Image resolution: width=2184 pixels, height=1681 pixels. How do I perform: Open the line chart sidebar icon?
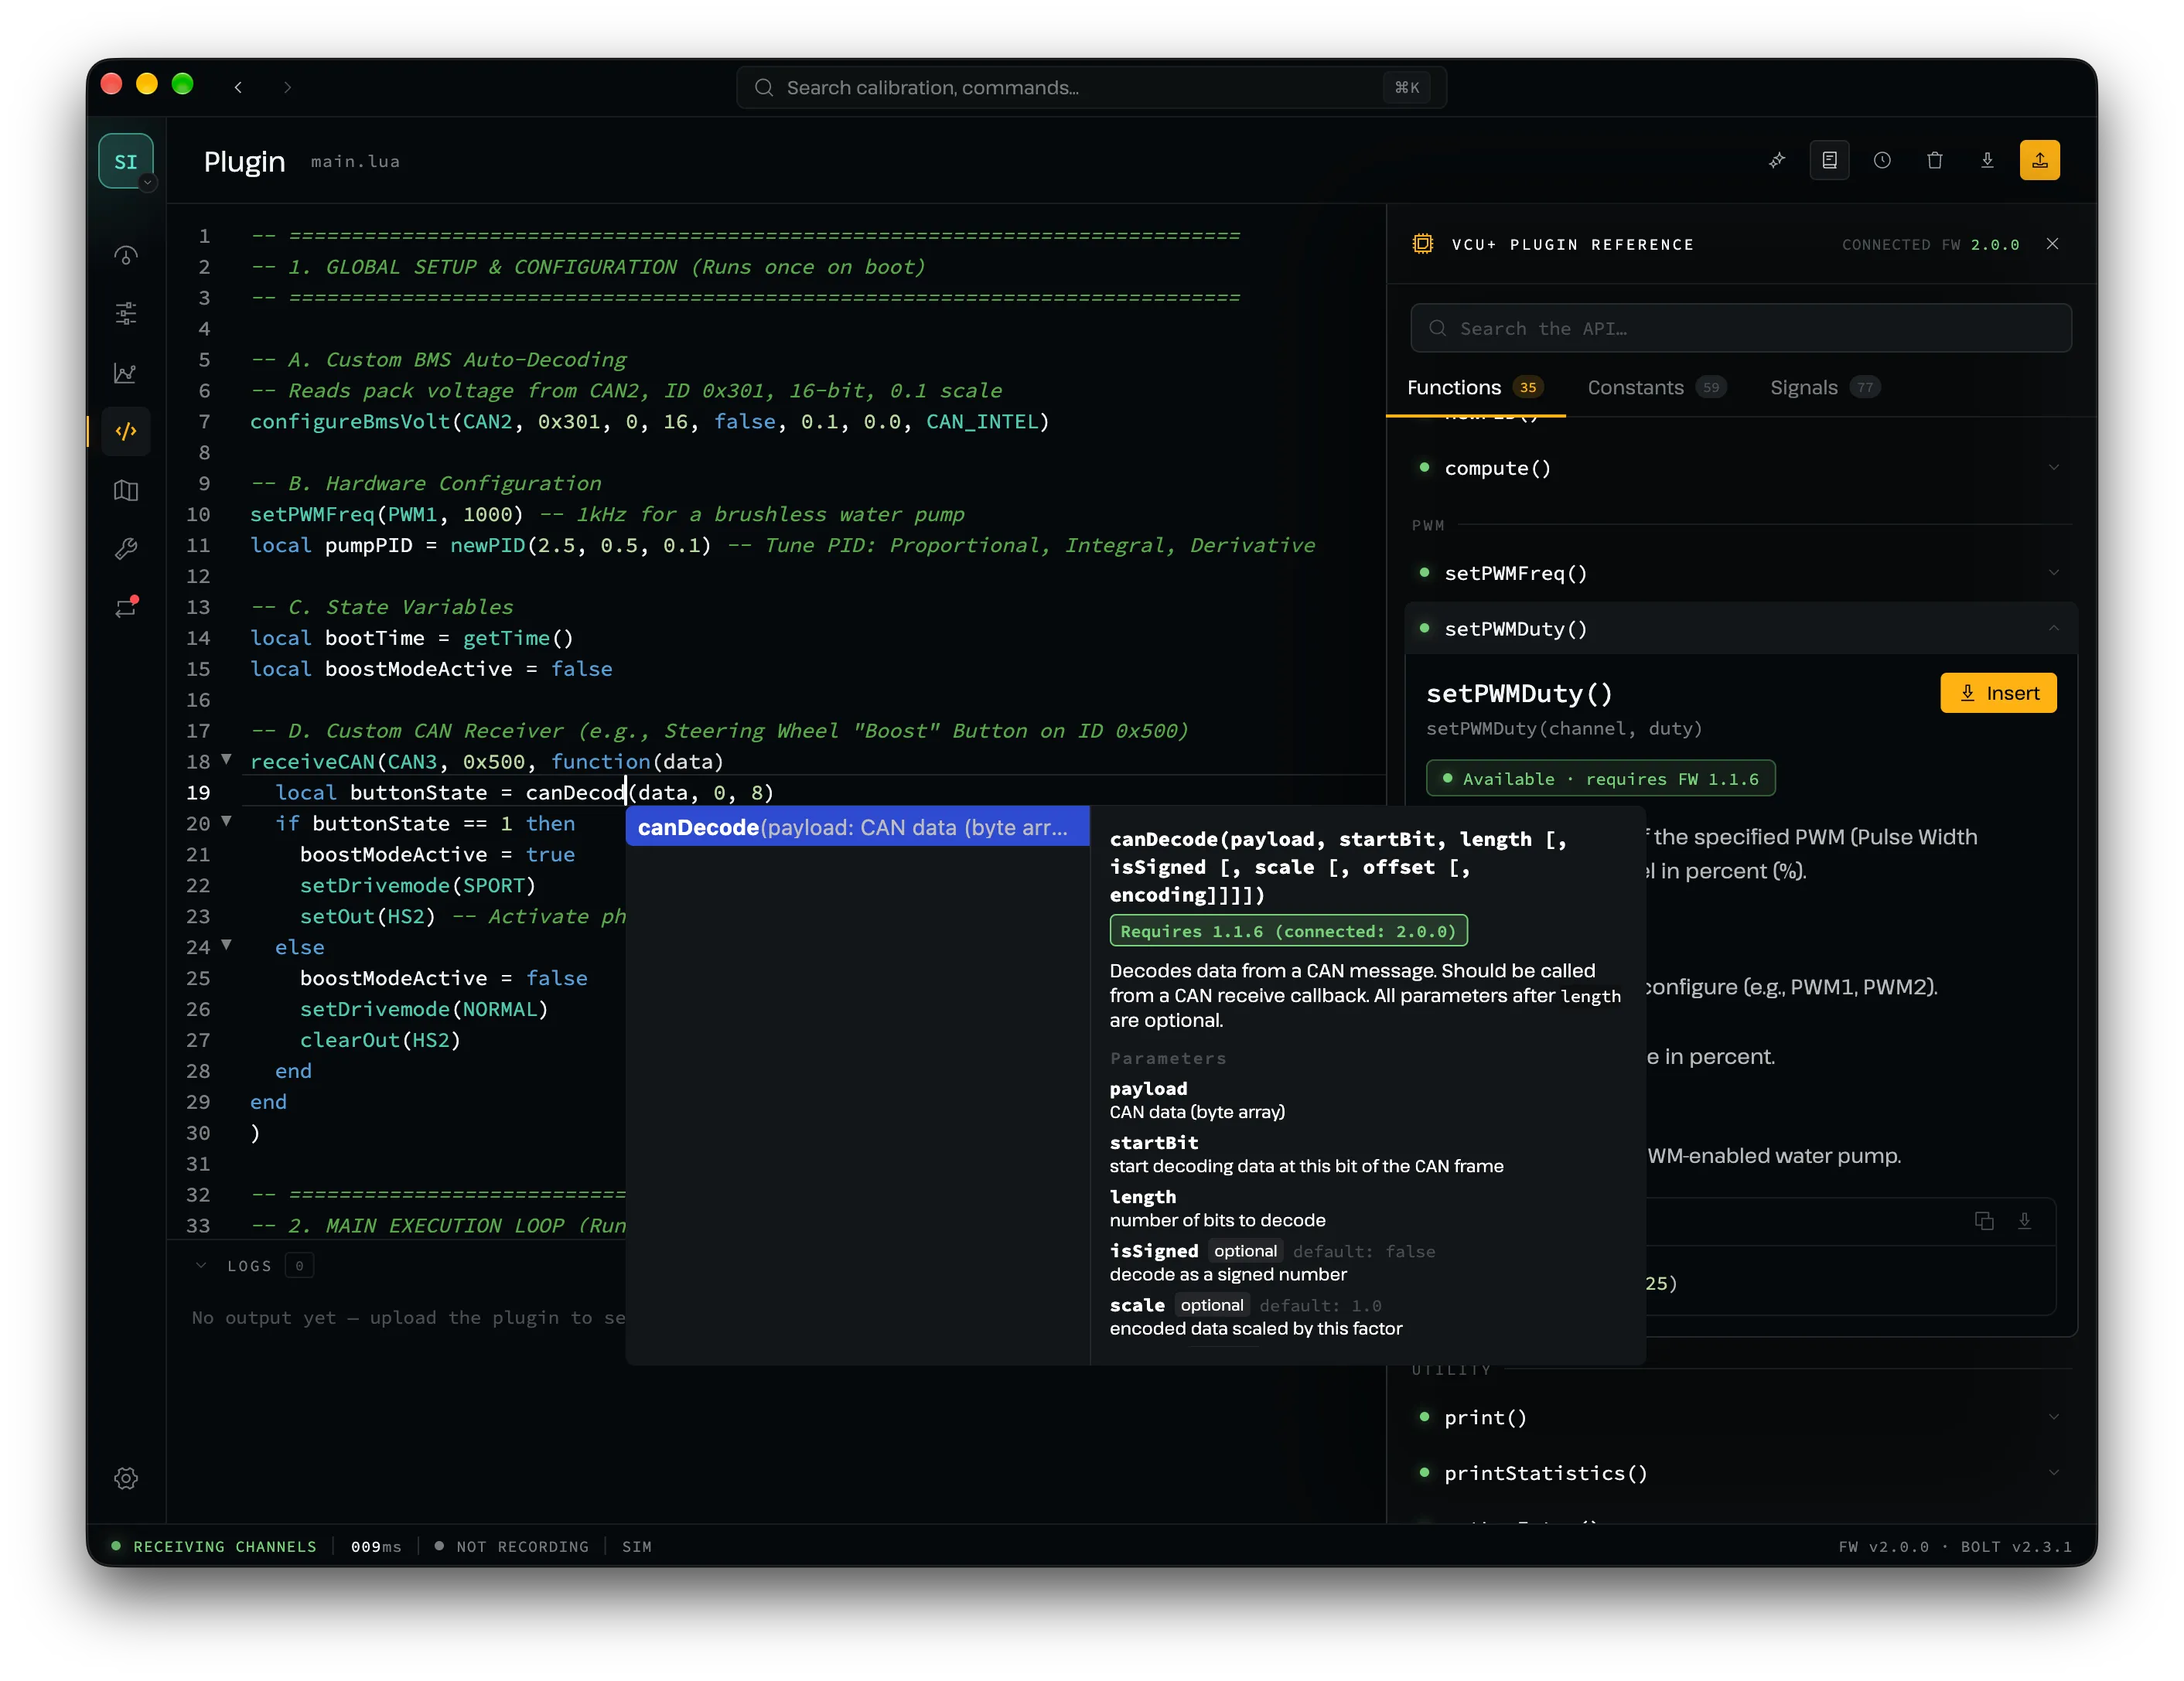(x=126, y=373)
